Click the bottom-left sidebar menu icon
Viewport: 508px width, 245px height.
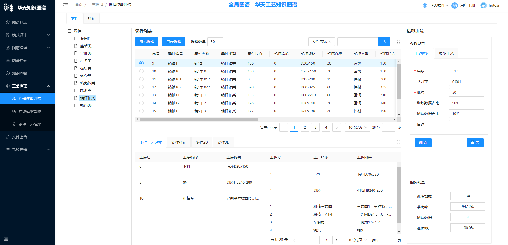[6, 239]
